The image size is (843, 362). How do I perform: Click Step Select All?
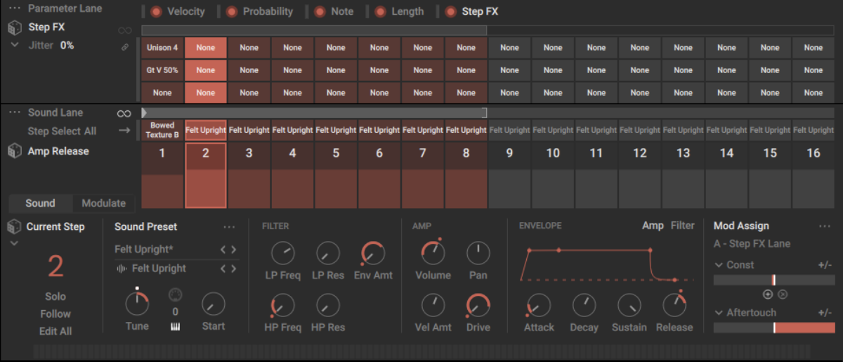tap(62, 131)
